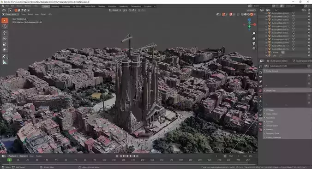312x169 pixels.
Task: Switch to the Animation workspace tab
Action: click(112, 6)
